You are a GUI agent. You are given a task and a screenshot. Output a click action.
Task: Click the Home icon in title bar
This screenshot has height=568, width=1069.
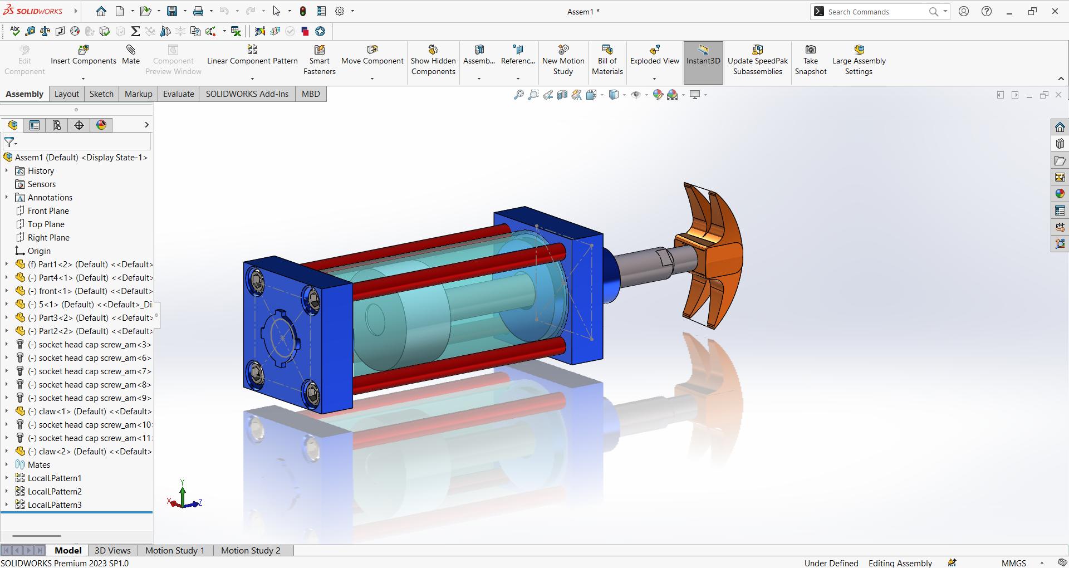101,11
